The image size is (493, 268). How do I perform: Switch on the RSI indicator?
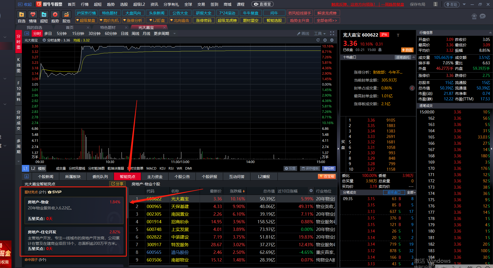[171, 168]
